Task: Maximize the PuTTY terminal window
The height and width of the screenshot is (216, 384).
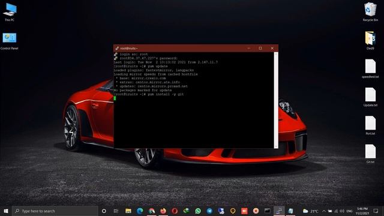Action: [260, 48]
